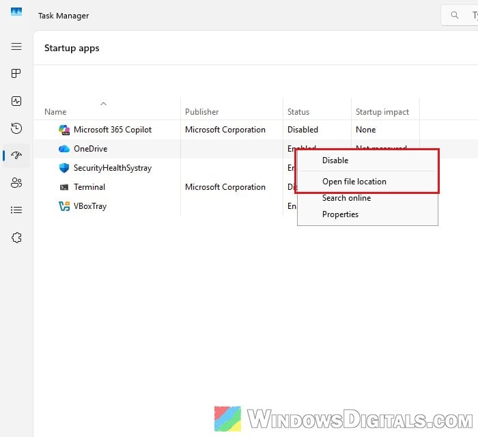This screenshot has height=437, width=478.
Task: Select the VBoxTray row name
Action: click(x=90, y=206)
